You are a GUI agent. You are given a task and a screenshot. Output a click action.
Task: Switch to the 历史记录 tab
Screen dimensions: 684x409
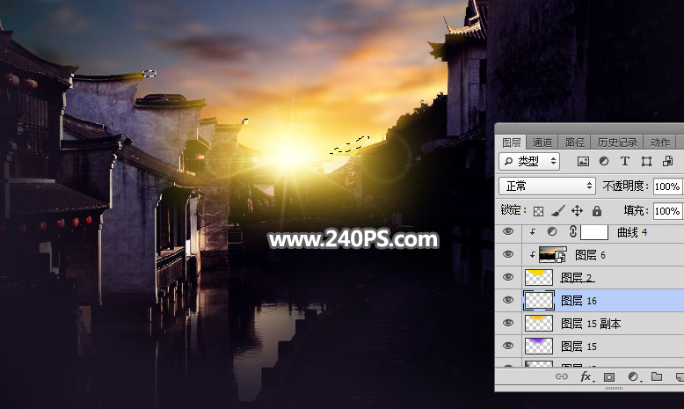click(x=617, y=142)
